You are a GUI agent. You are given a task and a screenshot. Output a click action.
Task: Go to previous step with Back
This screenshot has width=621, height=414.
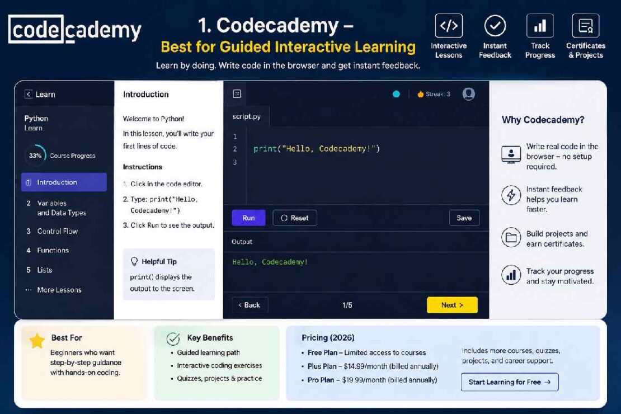pos(250,305)
